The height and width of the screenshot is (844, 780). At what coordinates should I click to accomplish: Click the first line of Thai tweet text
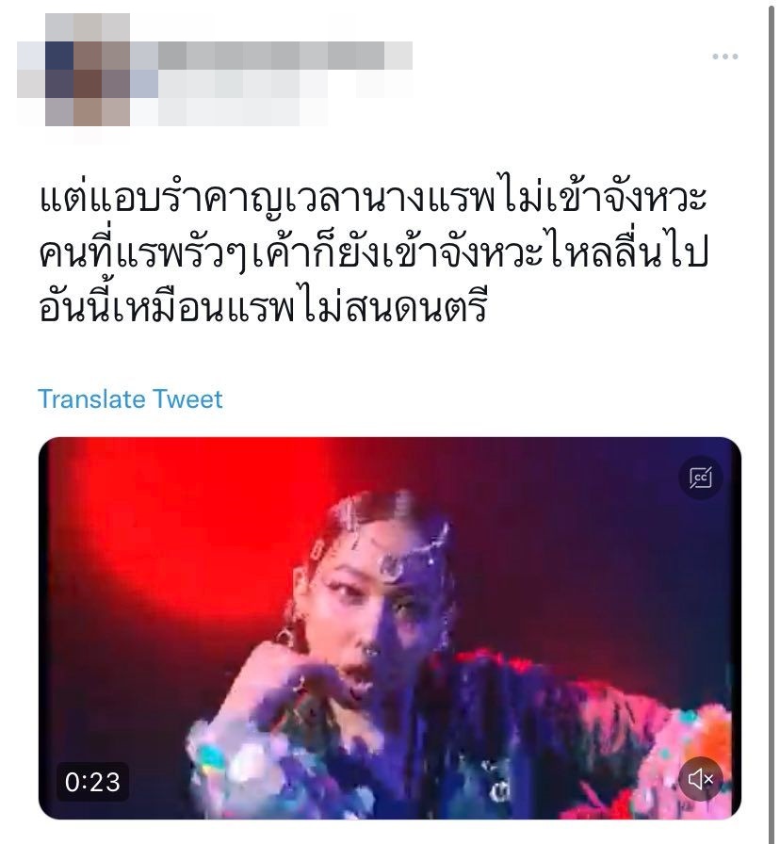[x=372, y=196]
